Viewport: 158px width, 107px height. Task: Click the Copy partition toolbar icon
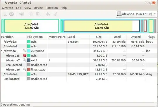point(31,14)
